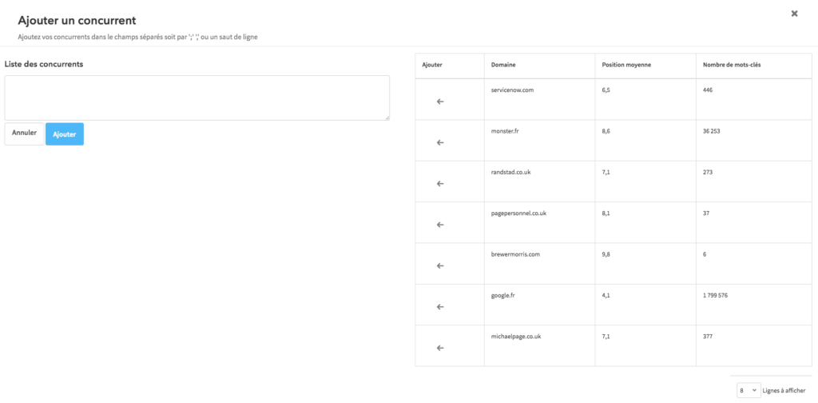Click the blue Ajouter button
Screen dimensions: 818x403
coord(65,134)
